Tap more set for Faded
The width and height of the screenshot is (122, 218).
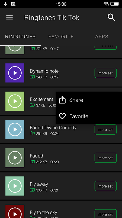pyautogui.click(x=105, y=158)
